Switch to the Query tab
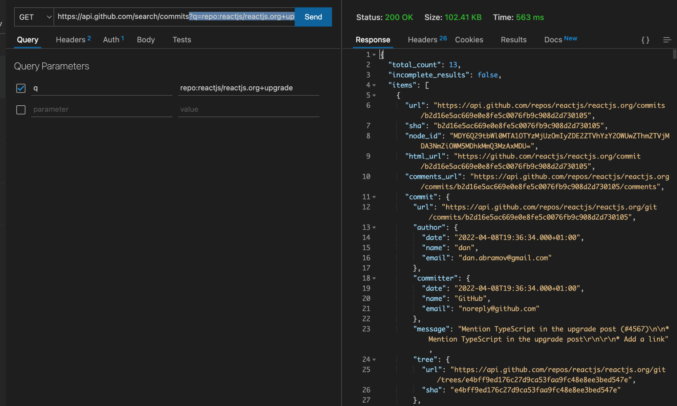Viewport: 677px width, 406px height. coord(28,40)
